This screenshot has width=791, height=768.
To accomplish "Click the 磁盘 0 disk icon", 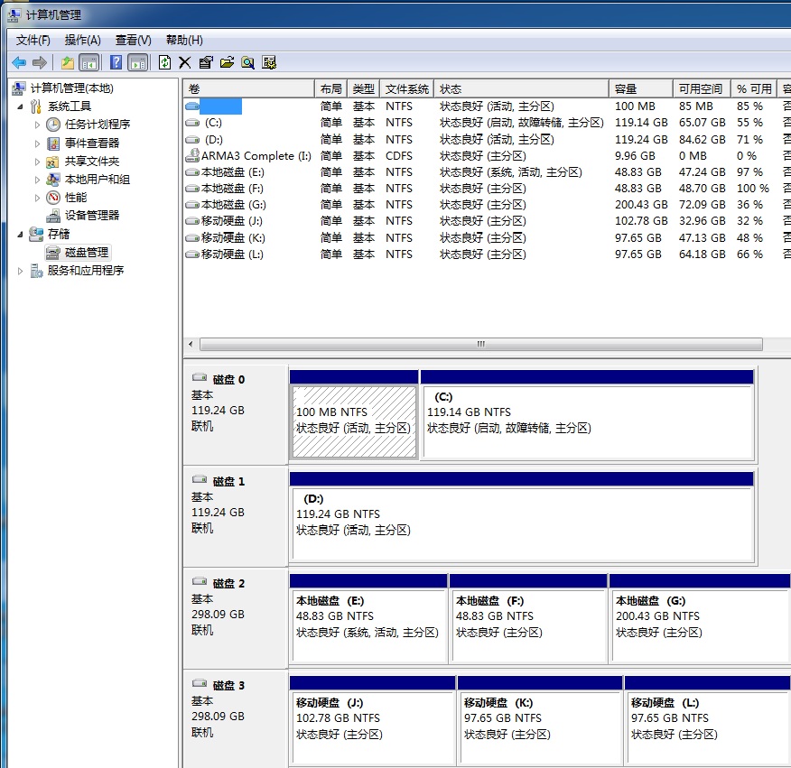I will (200, 378).
